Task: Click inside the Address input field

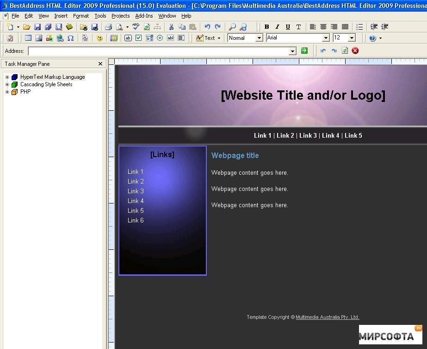Action: pyautogui.click(x=159, y=51)
